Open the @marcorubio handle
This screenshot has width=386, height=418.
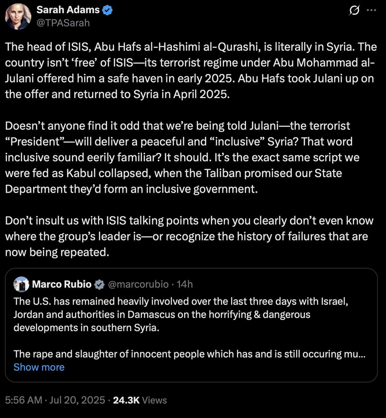138,285
